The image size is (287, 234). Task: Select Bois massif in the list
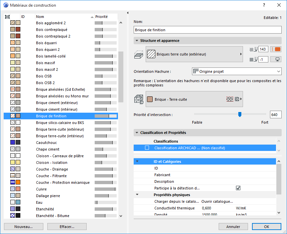click(x=61, y=62)
